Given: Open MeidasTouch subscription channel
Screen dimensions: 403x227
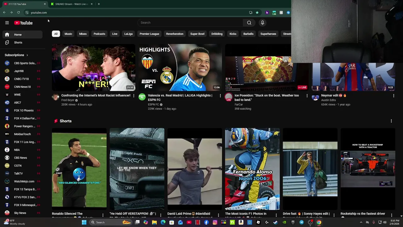Looking at the screenshot, I should [22, 134].
